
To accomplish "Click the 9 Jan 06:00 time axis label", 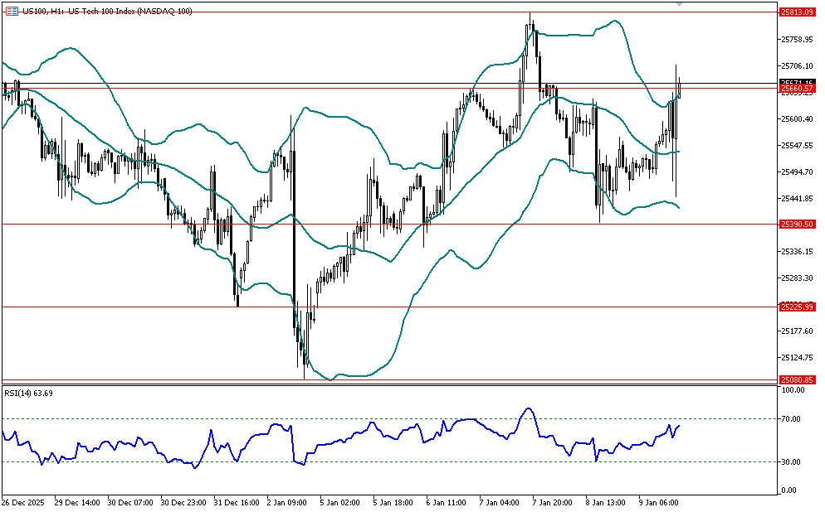I will pyautogui.click(x=659, y=502).
